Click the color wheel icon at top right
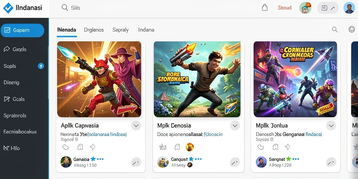Viewport: 358px width, 179px height. point(352,29)
